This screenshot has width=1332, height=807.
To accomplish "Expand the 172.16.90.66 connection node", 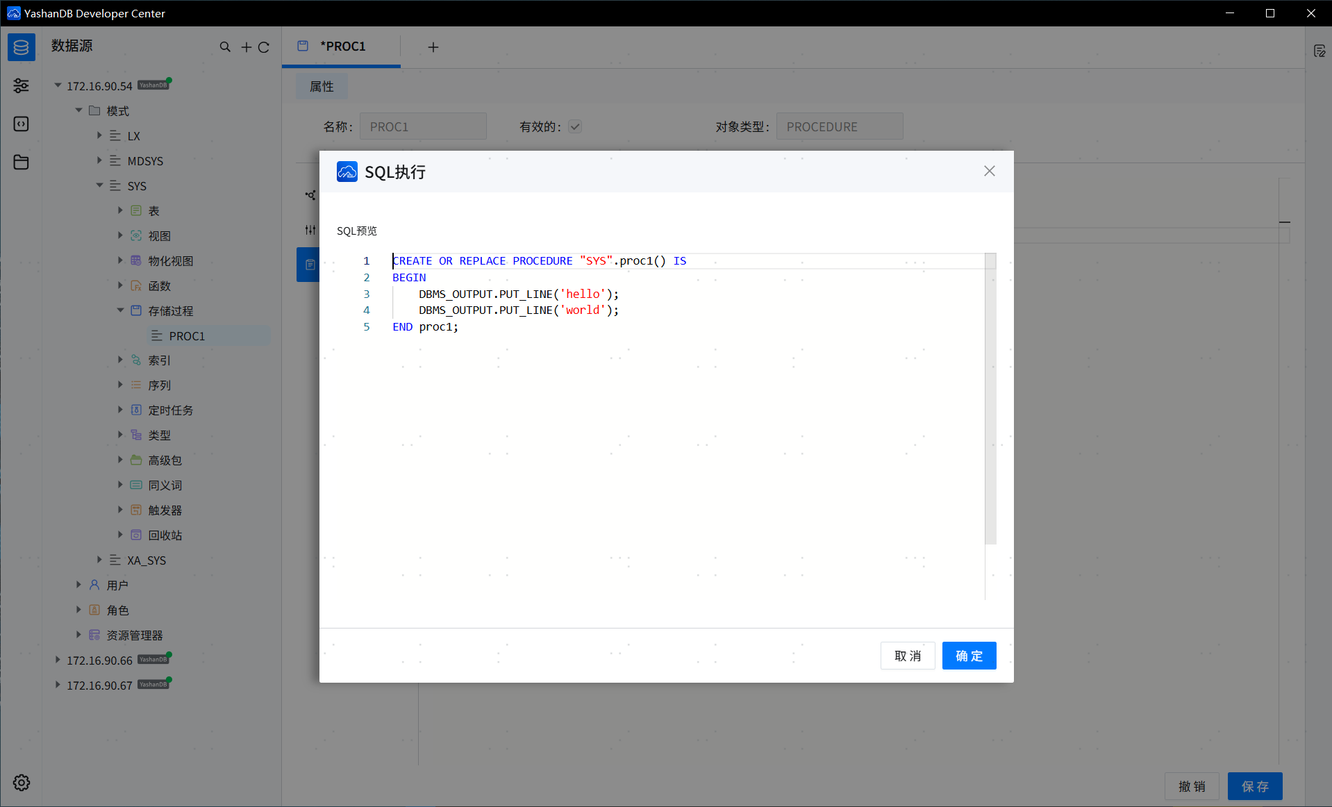I will point(58,660).
